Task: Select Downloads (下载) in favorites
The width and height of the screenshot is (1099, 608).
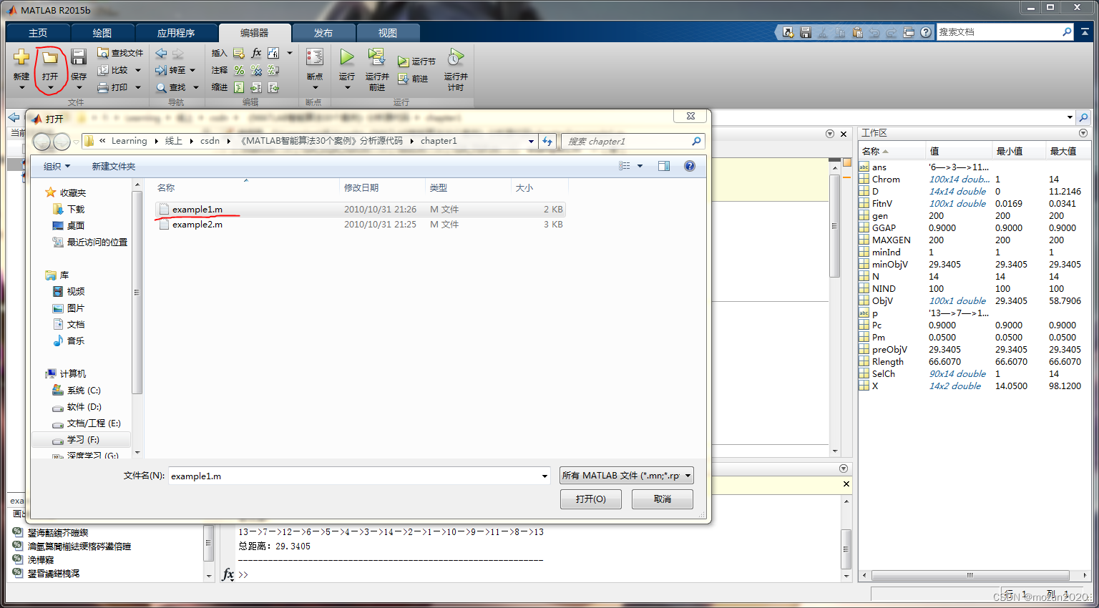Action: (76, 209)
